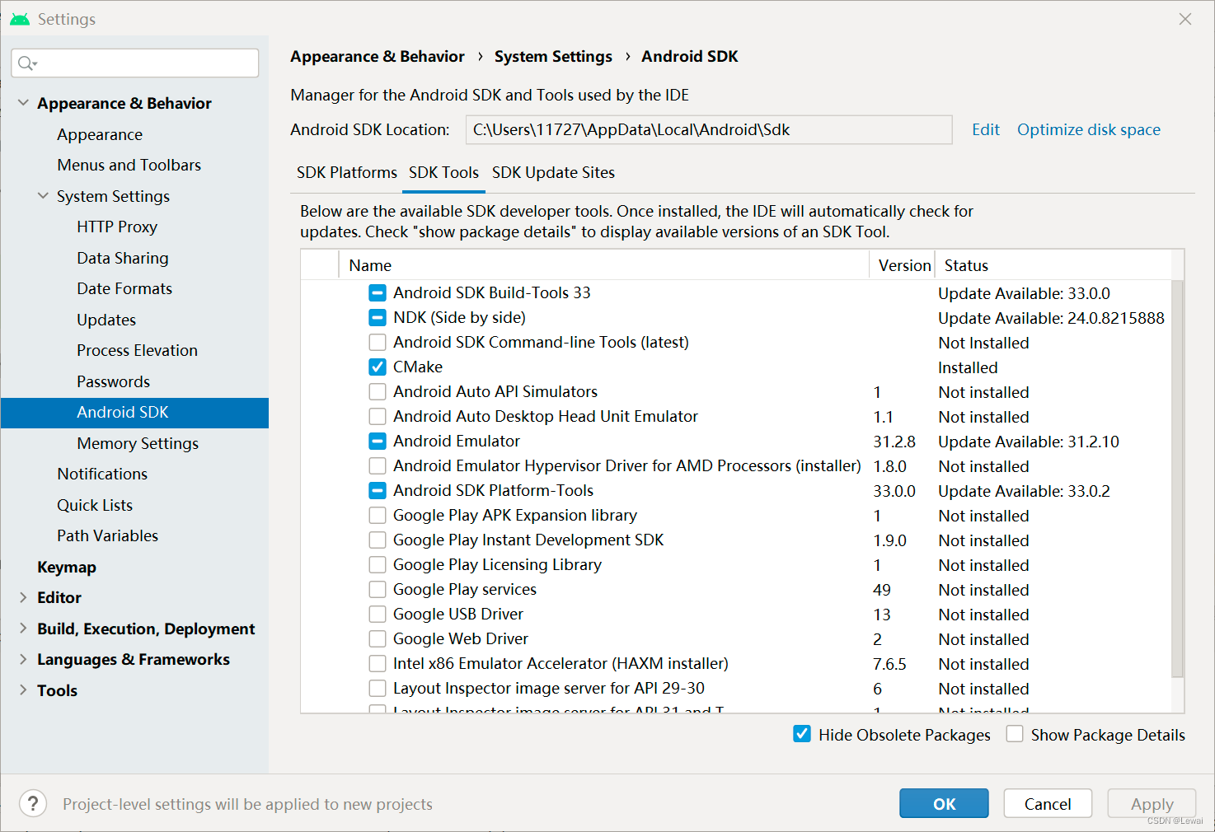Check Google USB Driver checkbox
Screen dimensions: 1215x832
pos(378,614)
